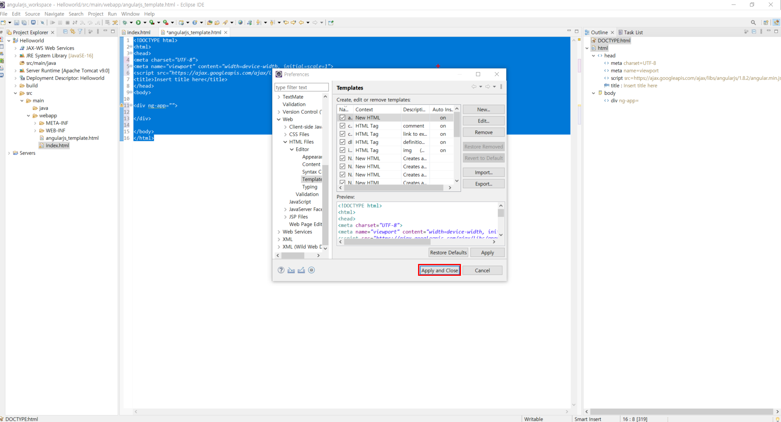Expand the TextMate preferences node

point(279,97)
